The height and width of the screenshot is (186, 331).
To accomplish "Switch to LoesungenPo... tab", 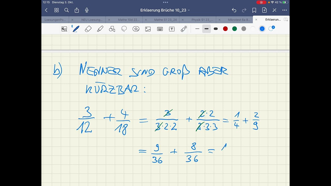I will tap(55, 20).
